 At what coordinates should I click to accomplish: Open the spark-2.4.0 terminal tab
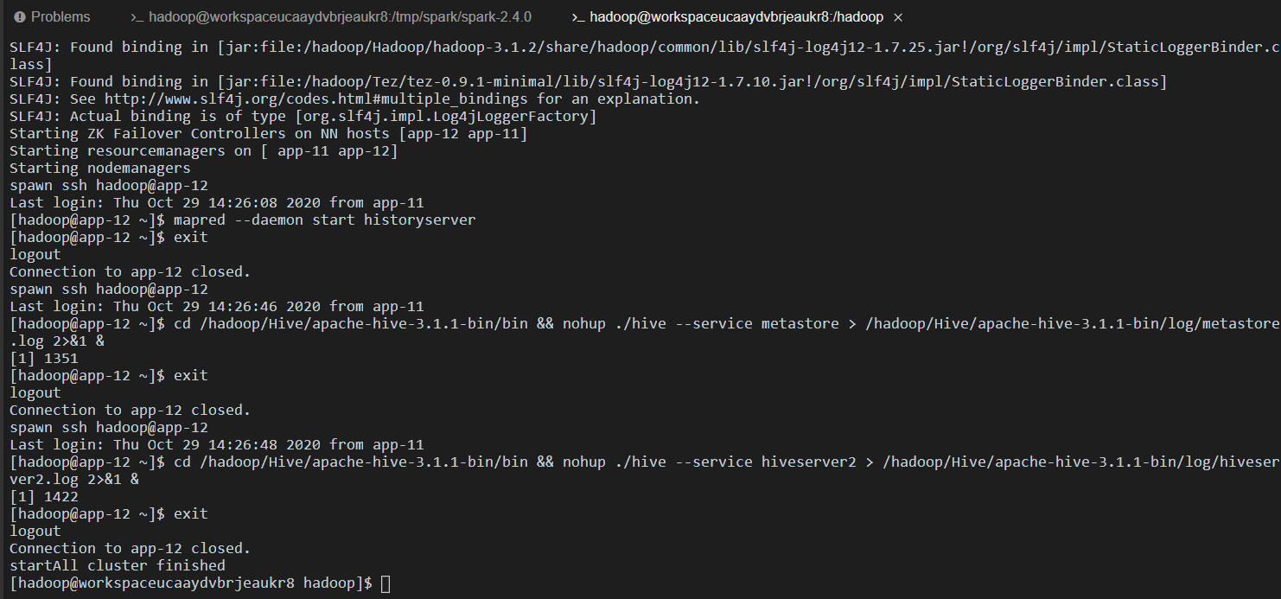331,16
